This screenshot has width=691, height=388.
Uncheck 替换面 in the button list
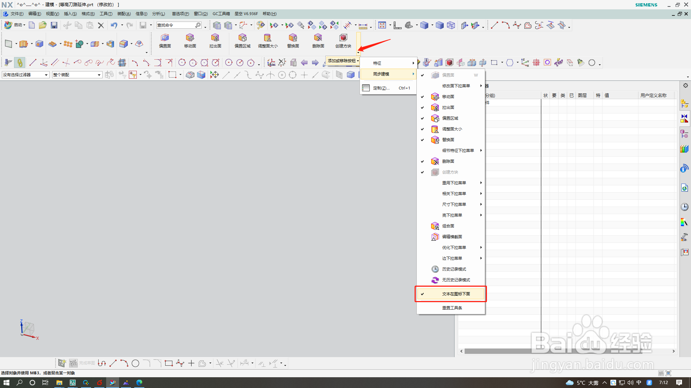click(x=448, y=140)
